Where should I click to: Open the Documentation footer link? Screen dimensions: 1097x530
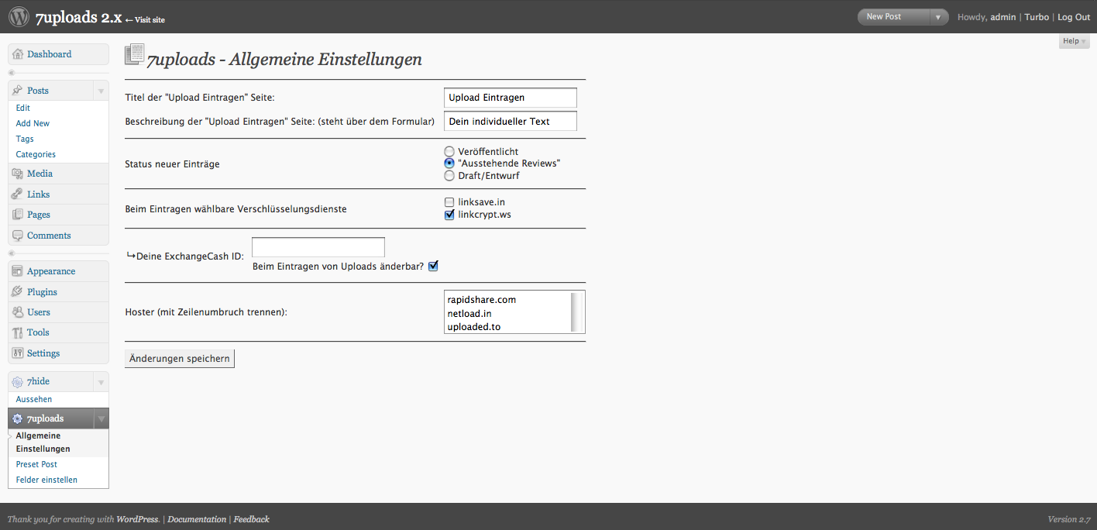point(197,519)
